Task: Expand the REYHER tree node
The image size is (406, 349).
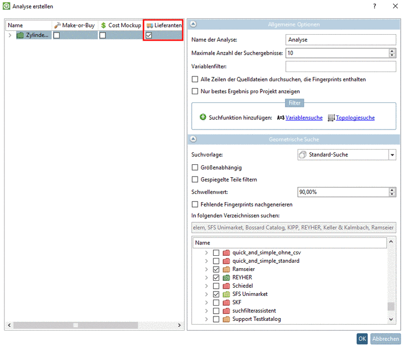Action: [x=206, y=277]
